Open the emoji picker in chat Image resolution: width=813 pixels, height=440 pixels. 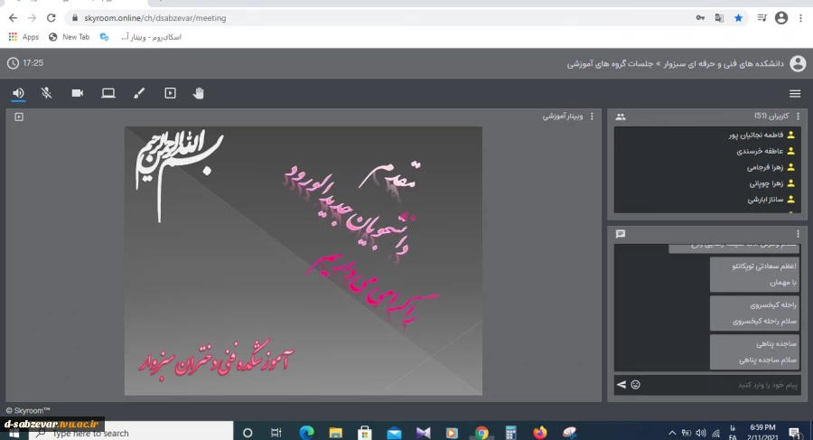(635, 385)
